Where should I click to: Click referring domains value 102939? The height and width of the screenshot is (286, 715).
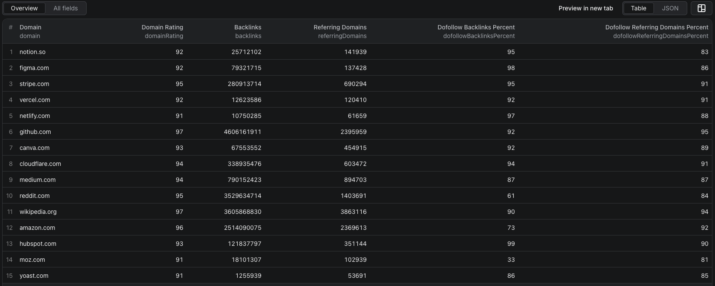(x=356, y=260)
